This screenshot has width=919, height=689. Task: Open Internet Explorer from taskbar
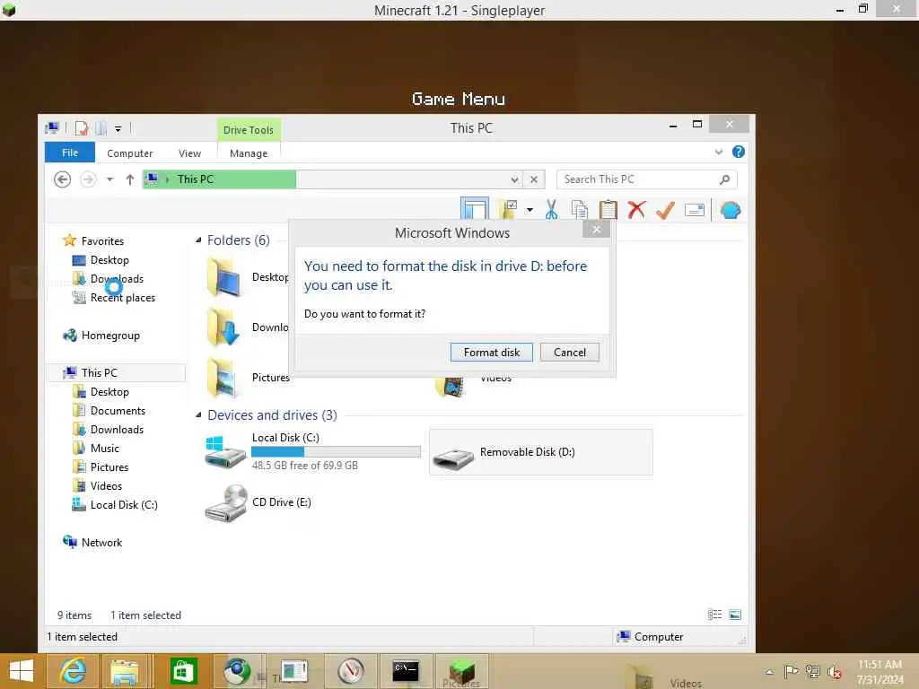coord(74,671)
